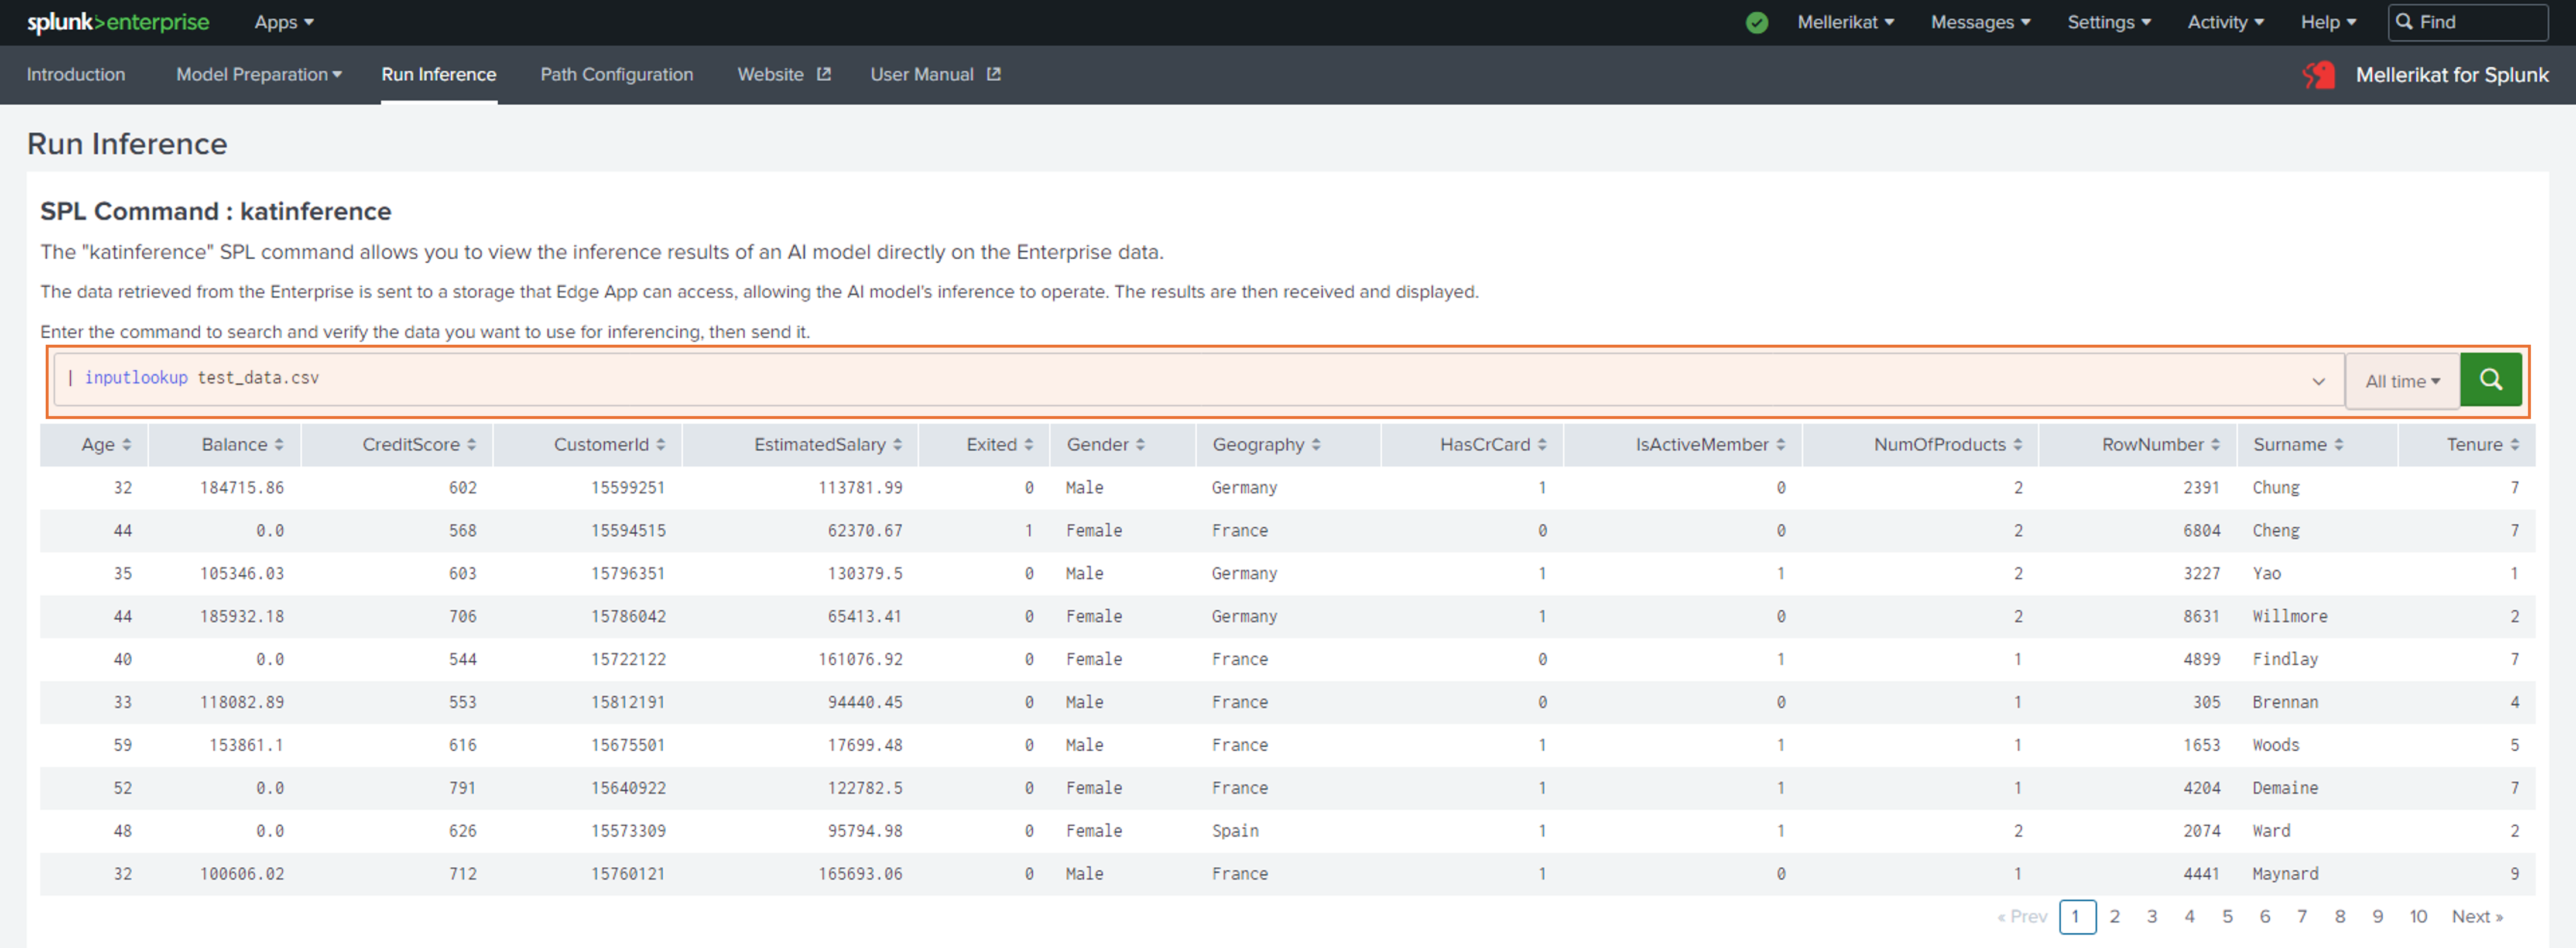Open the All time range picker

click(2402, 381)
